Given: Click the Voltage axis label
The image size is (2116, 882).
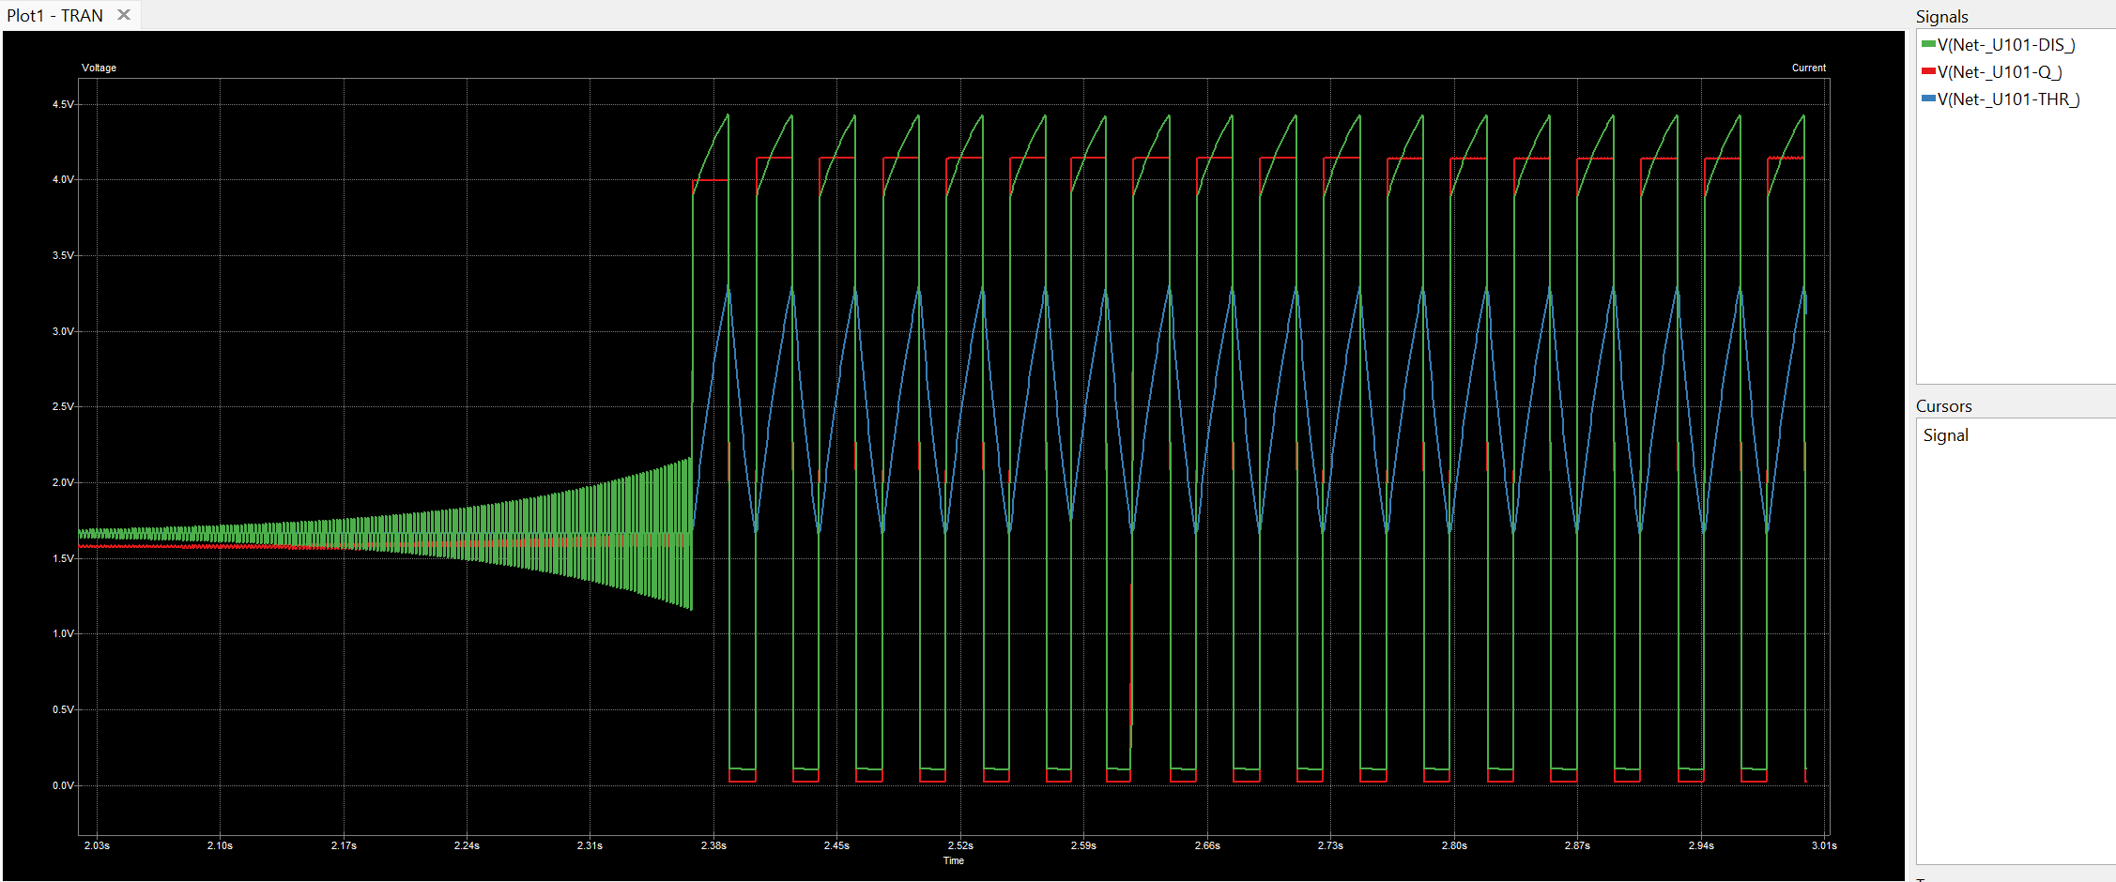Looking at the screenshot, I should click(x=99, y=68).
